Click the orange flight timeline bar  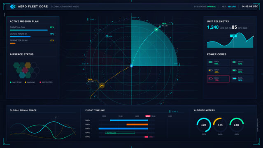click(x=137, y=125)
